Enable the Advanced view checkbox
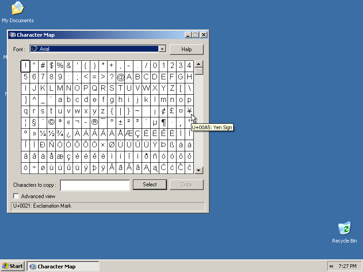363x272 pixels. [16, 196]
